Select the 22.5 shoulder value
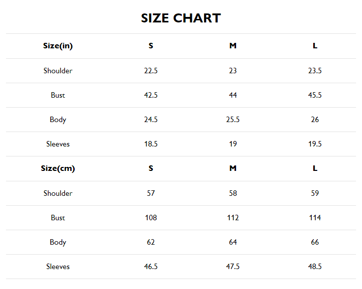 coord(151,71)
